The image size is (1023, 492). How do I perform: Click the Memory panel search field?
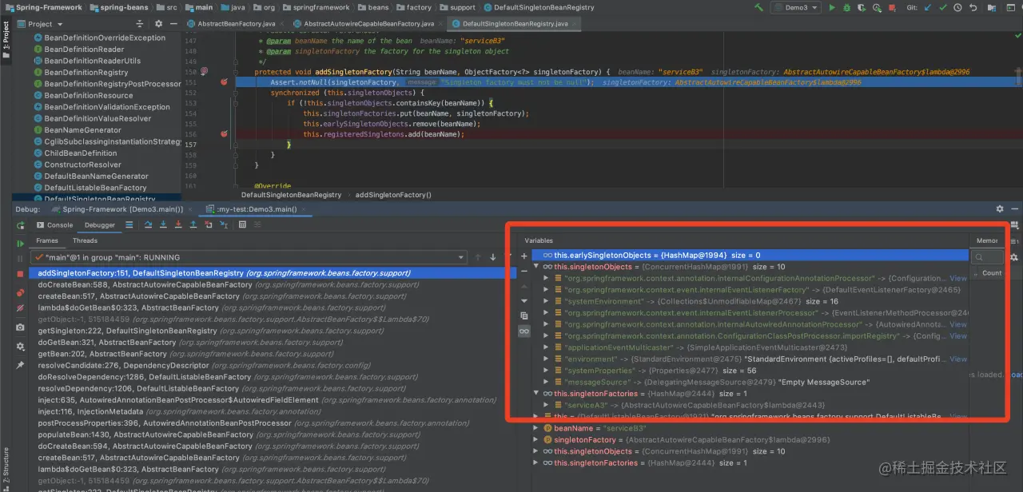click(987, 257)
